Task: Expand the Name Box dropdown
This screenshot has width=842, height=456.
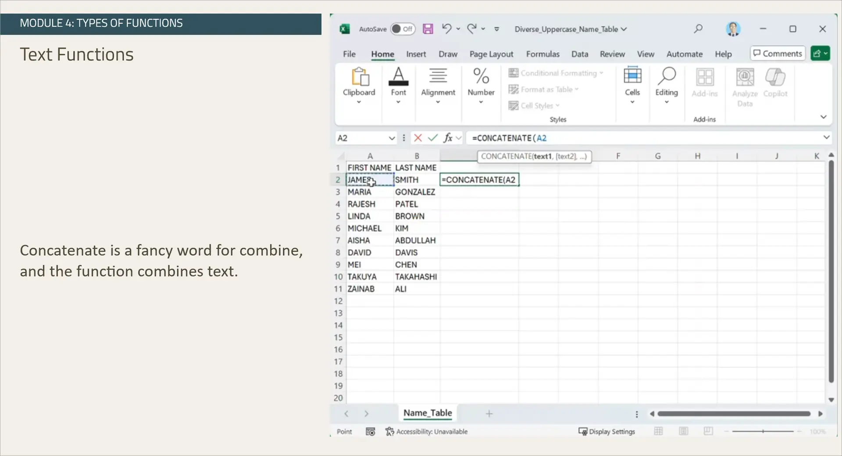Action: 392,138
